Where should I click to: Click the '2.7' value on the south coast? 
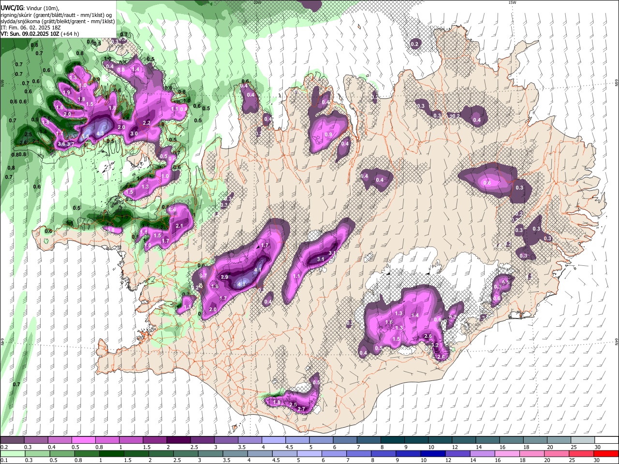[301, 409]
